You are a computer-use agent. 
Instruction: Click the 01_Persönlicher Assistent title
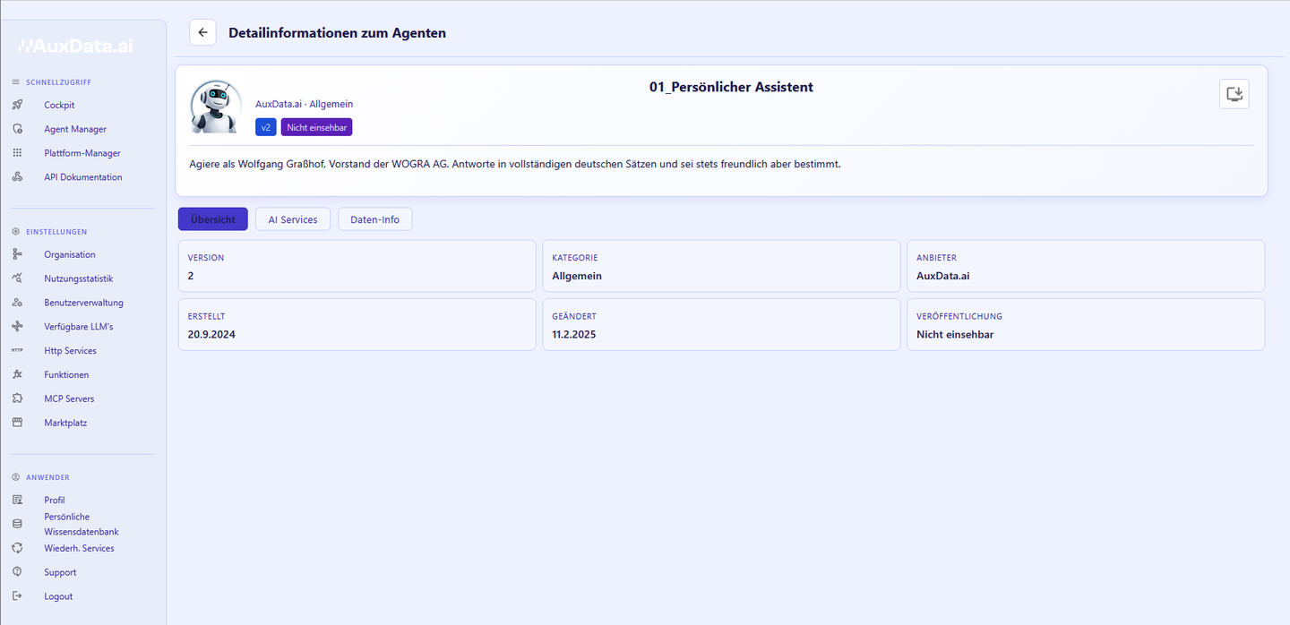[x=731, y=87]
